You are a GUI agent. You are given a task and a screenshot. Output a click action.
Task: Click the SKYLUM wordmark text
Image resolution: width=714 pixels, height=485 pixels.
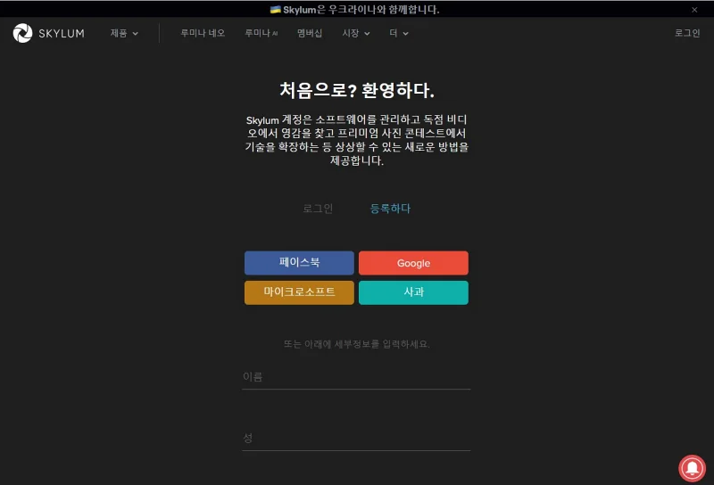coord(62,33)
